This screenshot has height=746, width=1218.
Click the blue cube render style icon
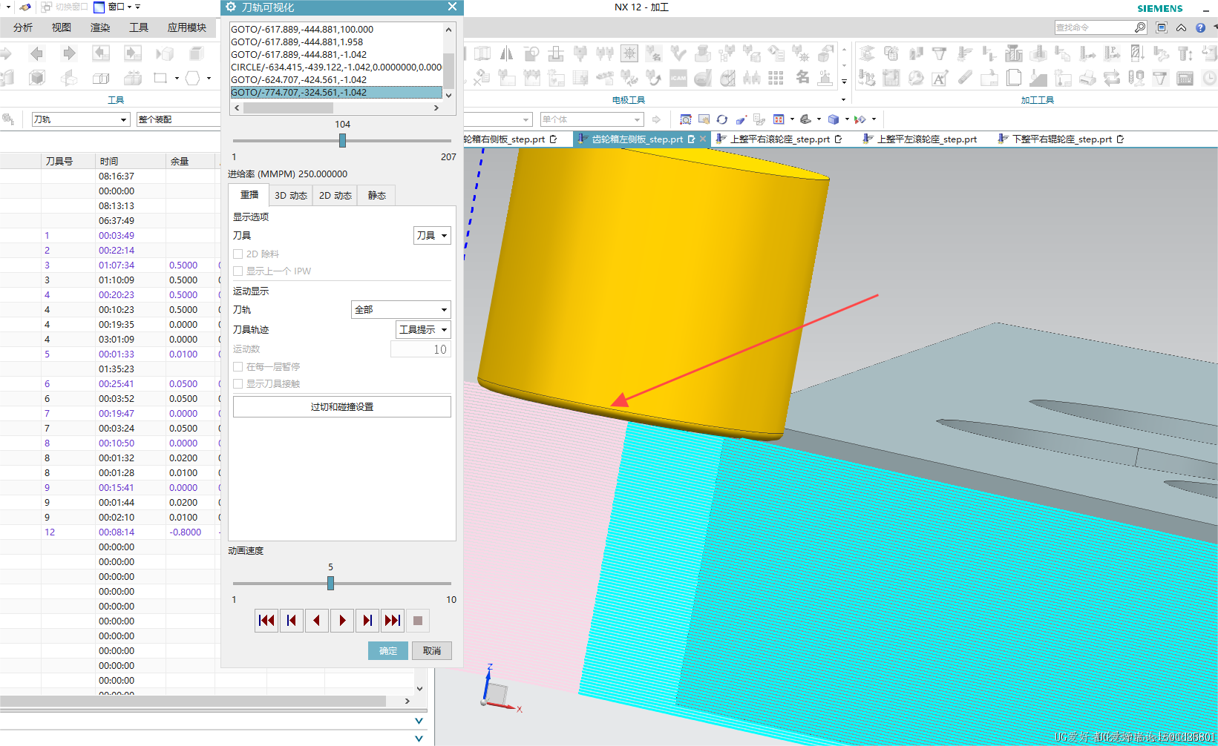(834, 119)
